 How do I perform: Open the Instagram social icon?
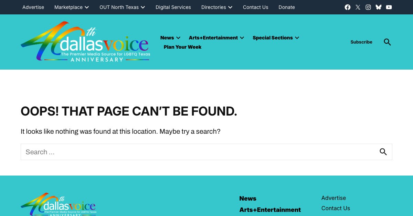[x=368, y=7]
